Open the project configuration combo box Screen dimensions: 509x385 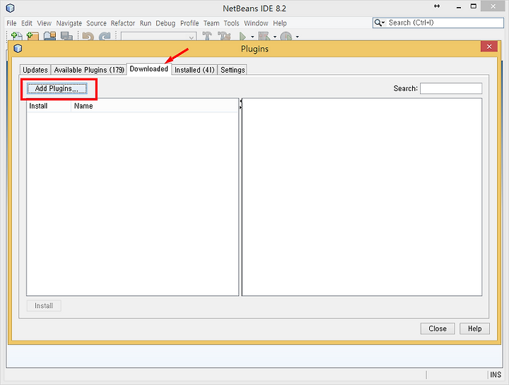(158, 36)
